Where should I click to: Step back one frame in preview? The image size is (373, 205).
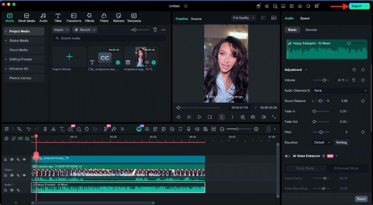point(179,117)
